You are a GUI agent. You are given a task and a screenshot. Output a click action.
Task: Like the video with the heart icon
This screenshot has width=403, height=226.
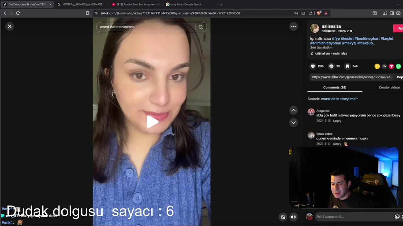(313, 66)
